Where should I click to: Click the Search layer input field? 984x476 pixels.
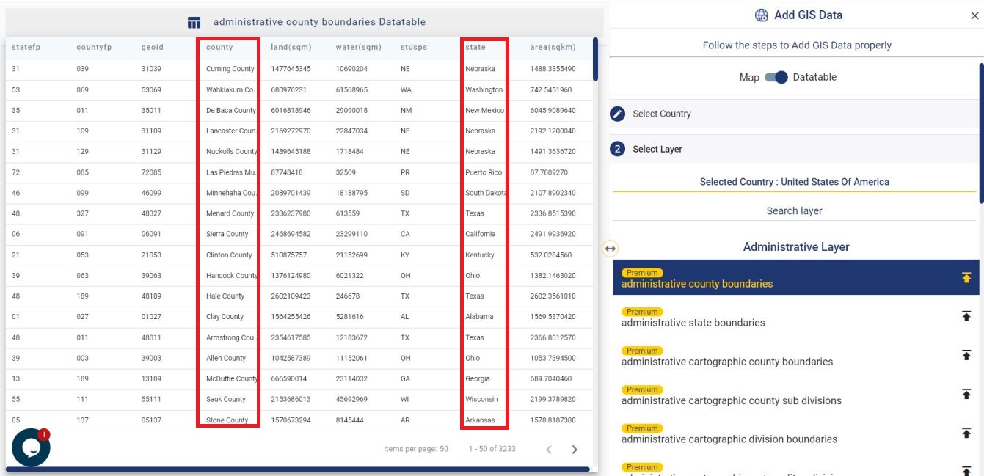(x=795, y=212)
